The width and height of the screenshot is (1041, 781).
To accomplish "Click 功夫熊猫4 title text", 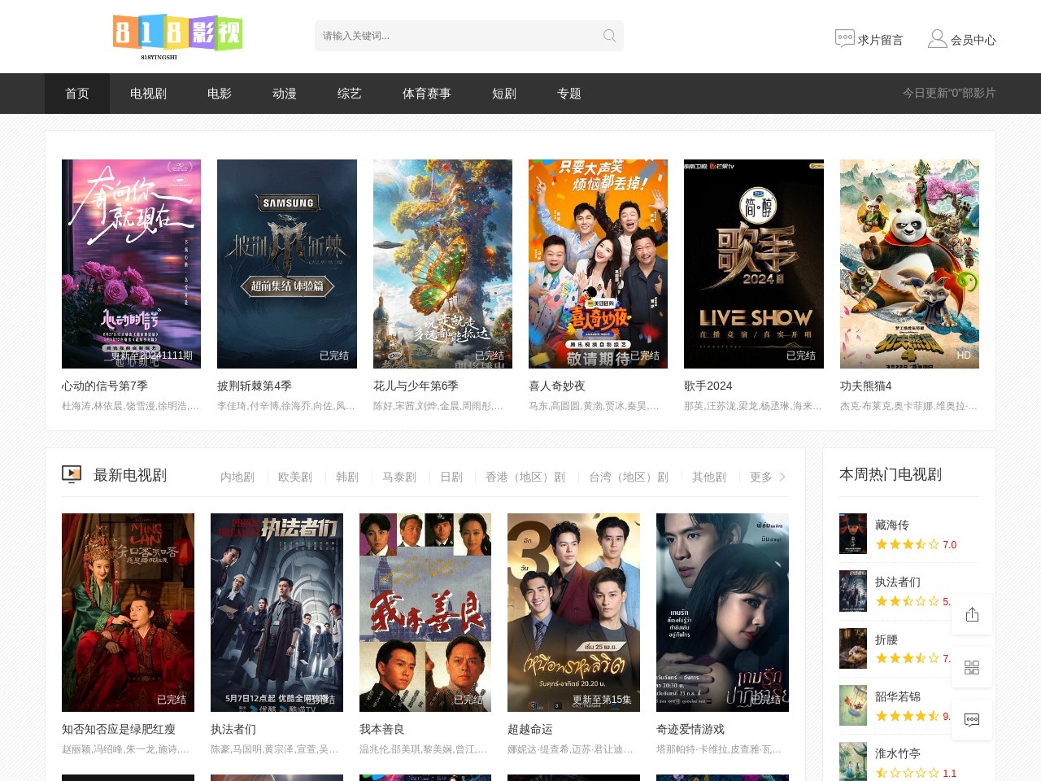I will point(866,386).
